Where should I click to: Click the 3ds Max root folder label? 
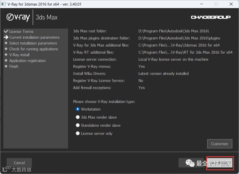click(x=90, y=31)
